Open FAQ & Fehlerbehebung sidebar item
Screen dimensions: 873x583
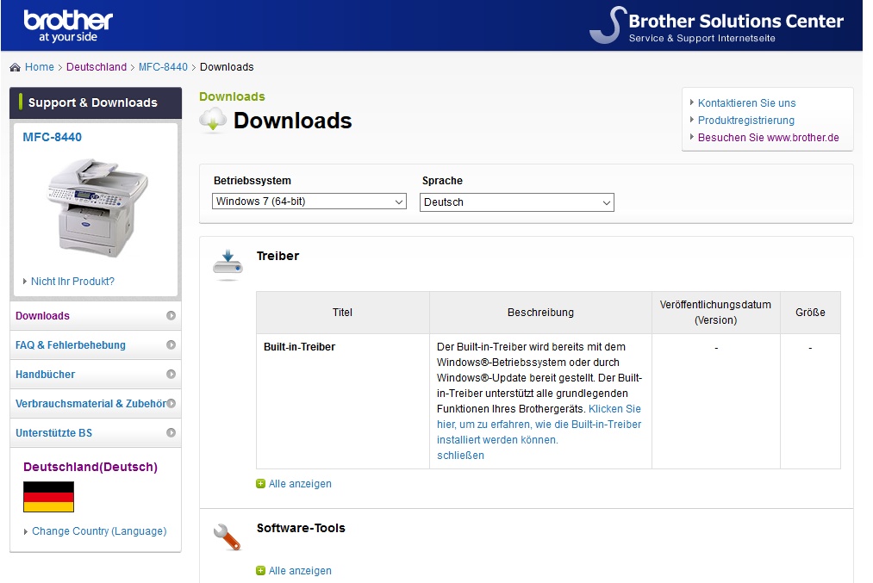pos(96,345)
